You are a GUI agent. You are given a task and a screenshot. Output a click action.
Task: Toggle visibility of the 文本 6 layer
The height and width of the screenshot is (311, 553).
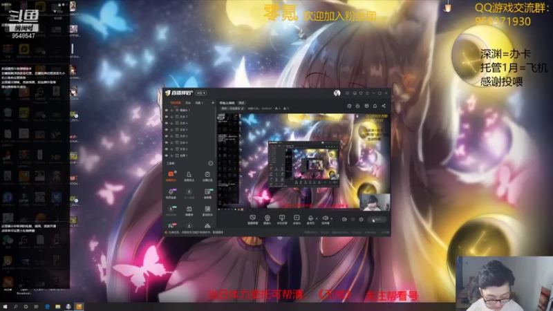(x=167, y=123)
